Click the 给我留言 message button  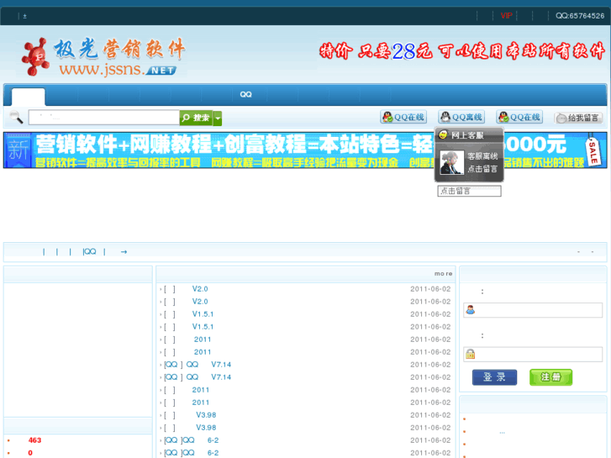[578, 118]
